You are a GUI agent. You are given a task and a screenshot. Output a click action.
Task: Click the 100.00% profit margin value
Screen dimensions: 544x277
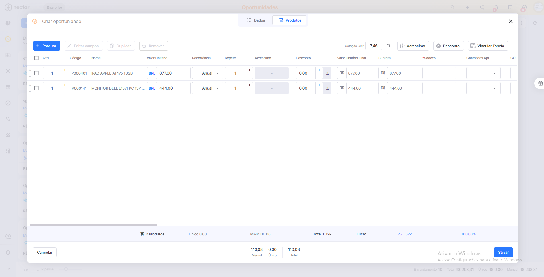(x=468, y=234)
